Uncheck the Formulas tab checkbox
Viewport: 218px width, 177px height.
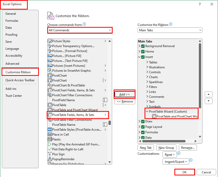pos(143,132)
